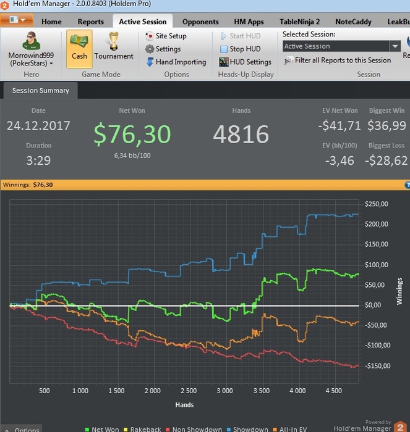Image resolution: width=410 pixels, height=432 pixels.
Task: Click the Start HUD play icon
Action: pyautogui.click(x=224, y=36)
